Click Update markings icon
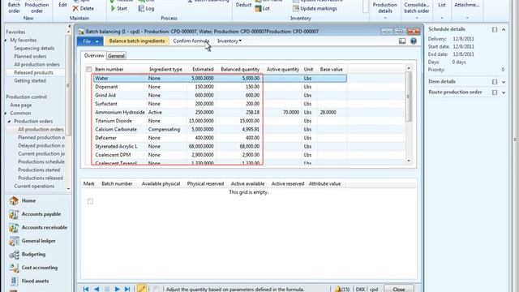The image size is (519, 292). point(295,9)
